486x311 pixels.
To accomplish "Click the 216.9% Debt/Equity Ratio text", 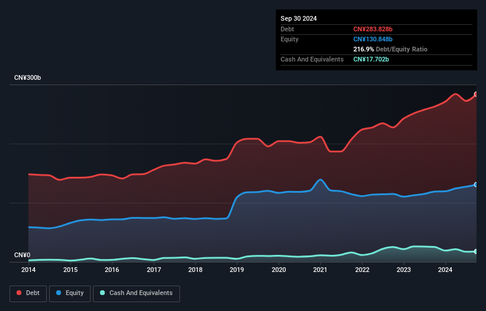I will 390,49.
